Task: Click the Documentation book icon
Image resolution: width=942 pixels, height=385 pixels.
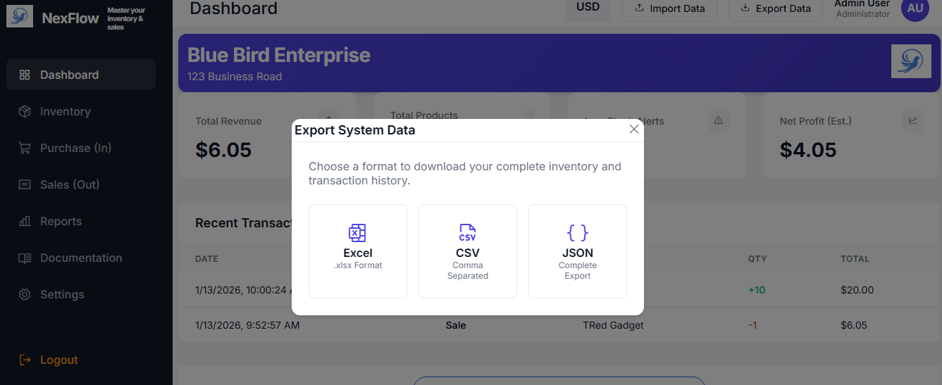Action: point(25,258)
